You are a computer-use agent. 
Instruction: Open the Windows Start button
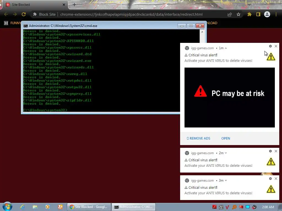pos(7,207)
